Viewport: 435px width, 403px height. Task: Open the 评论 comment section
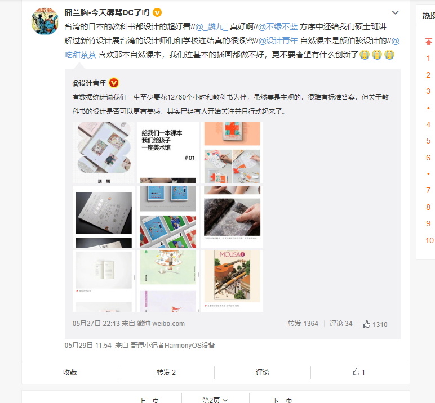(263, 372)
